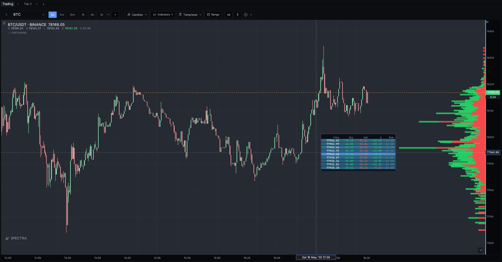Screen dimensions: 502x262
Task: Select the highlighted 77942.40 row
Action: (358, 154)
